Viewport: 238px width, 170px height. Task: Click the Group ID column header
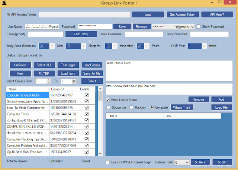[x=64, y=89]
